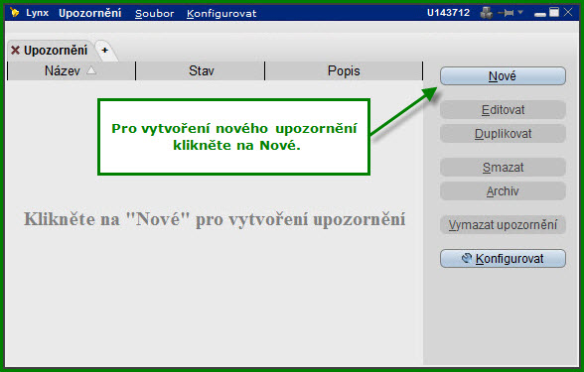Click the linked-windows group icon

tap(487, 13)
